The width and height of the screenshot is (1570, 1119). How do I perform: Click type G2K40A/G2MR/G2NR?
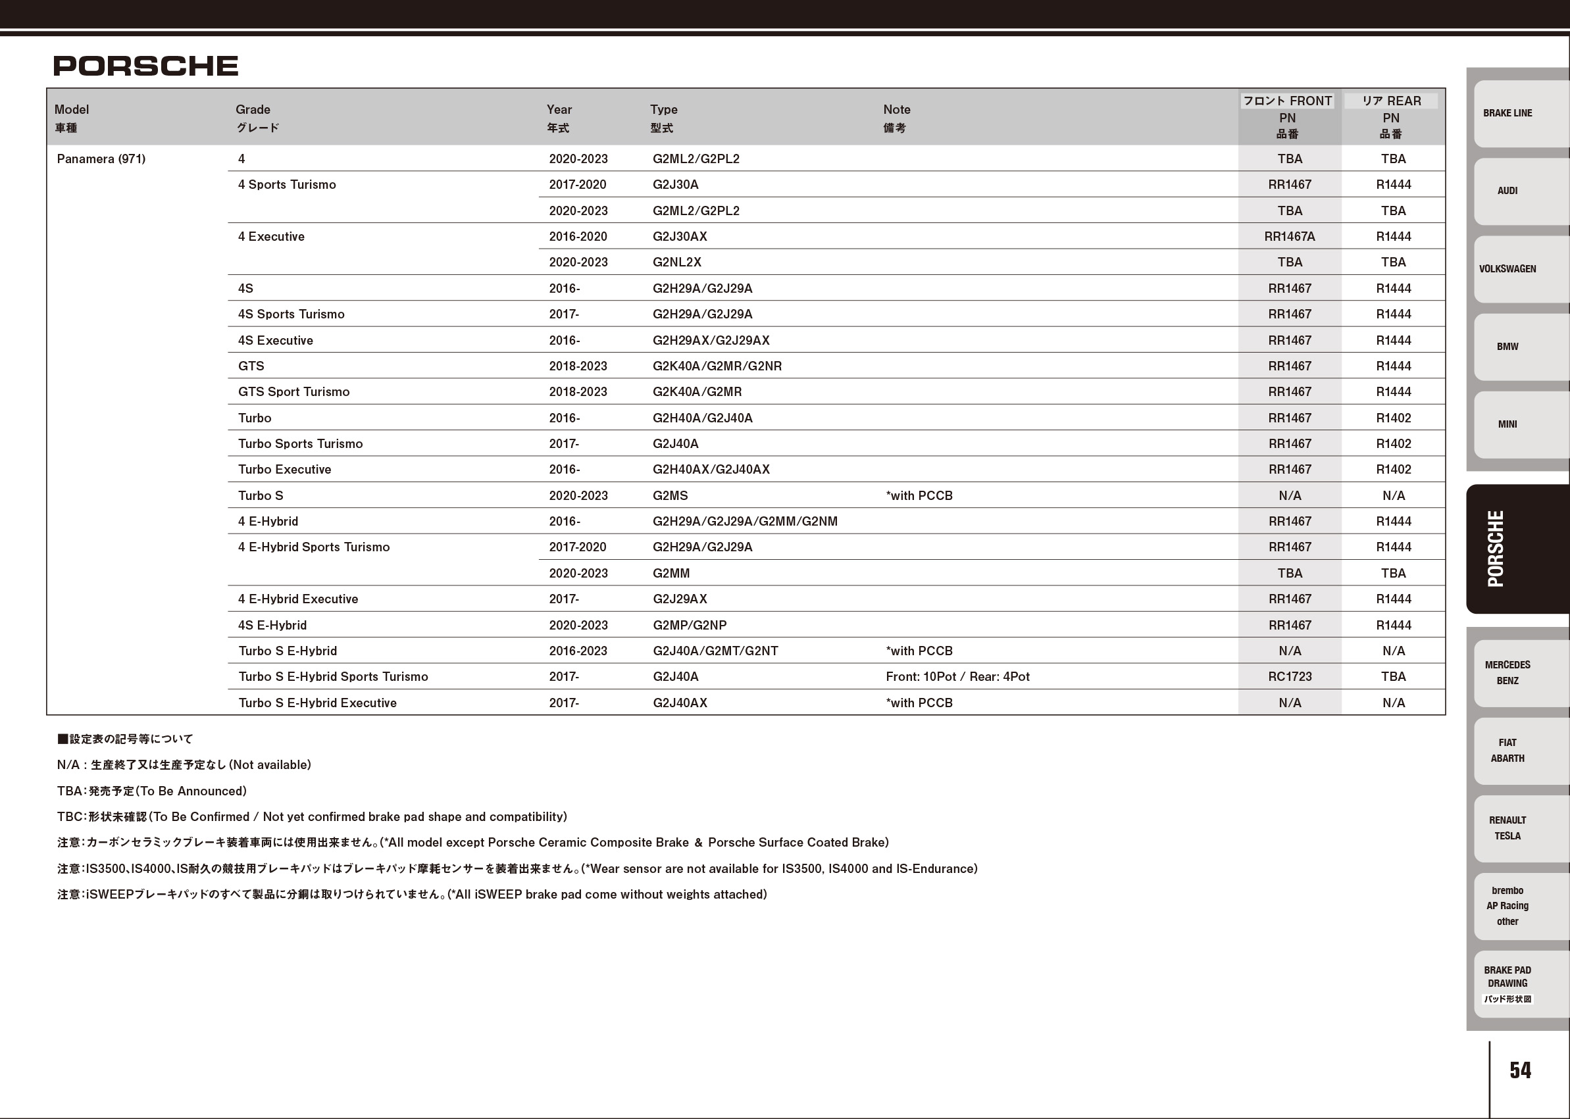pos(717,366)
